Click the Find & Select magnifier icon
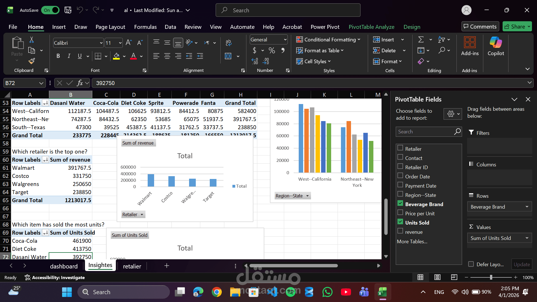537x302 pixels. click(442, 50)
